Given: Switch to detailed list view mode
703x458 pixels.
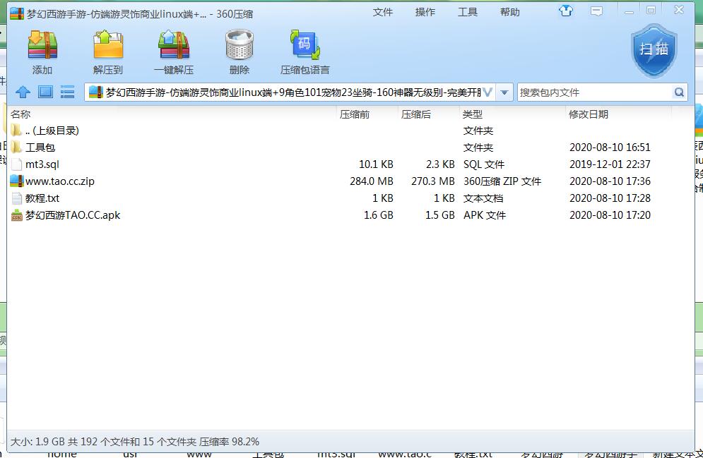Looking at the screenshot, I should pos(67,92).
